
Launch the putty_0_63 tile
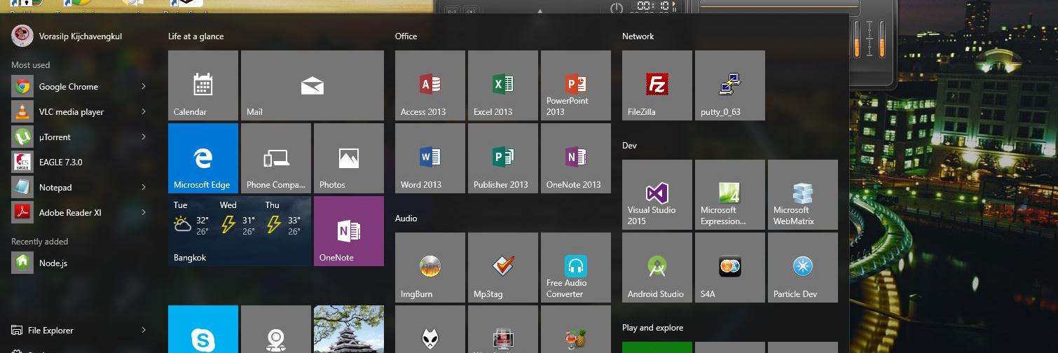point(730,85)
